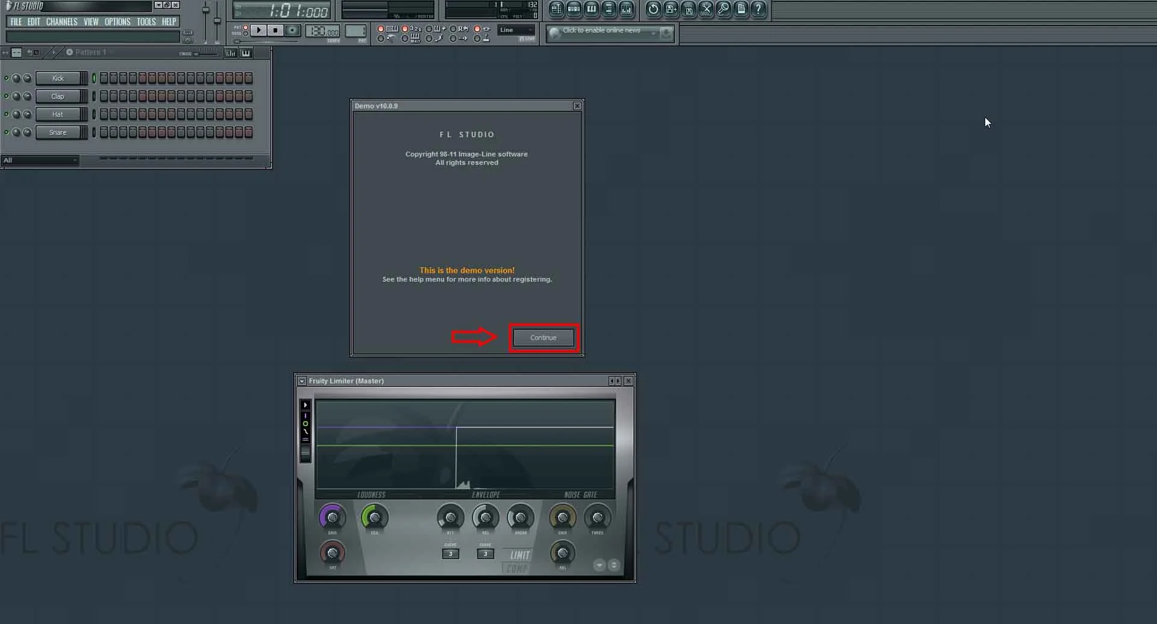This screenshot has width=1157, height=624.
Task: Click the Stop transport button
Action: pyautogui.click(x=275, y=30)
